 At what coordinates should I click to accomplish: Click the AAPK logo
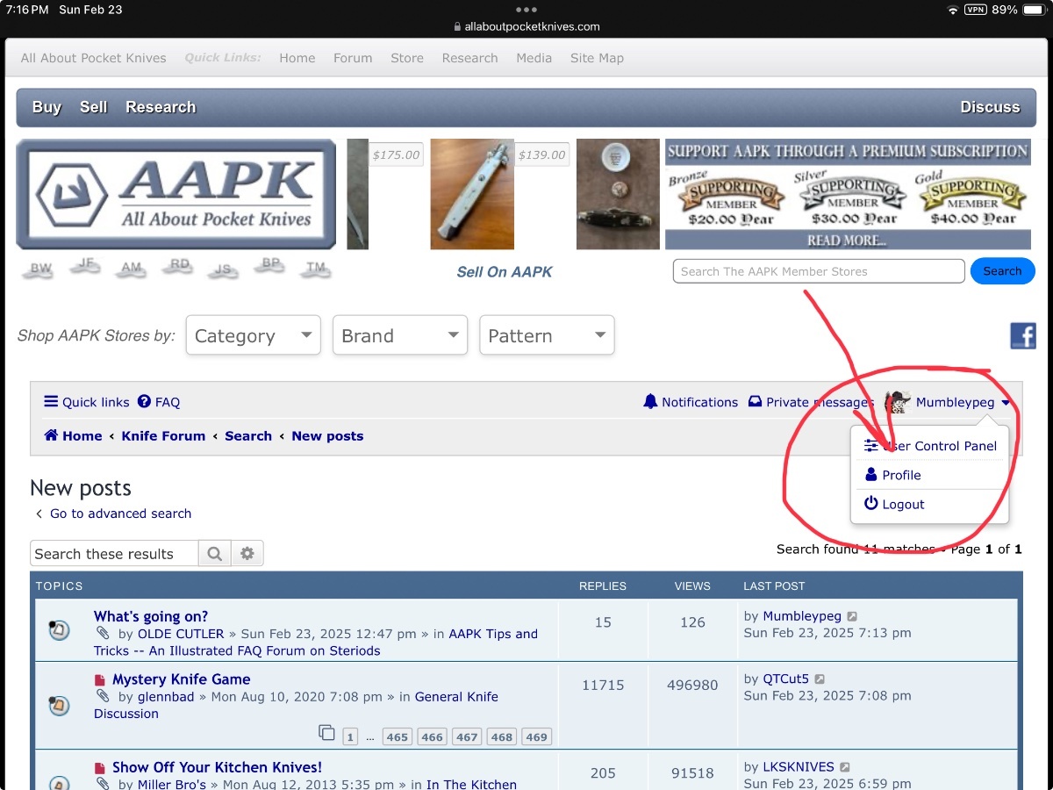click(175, 194)
